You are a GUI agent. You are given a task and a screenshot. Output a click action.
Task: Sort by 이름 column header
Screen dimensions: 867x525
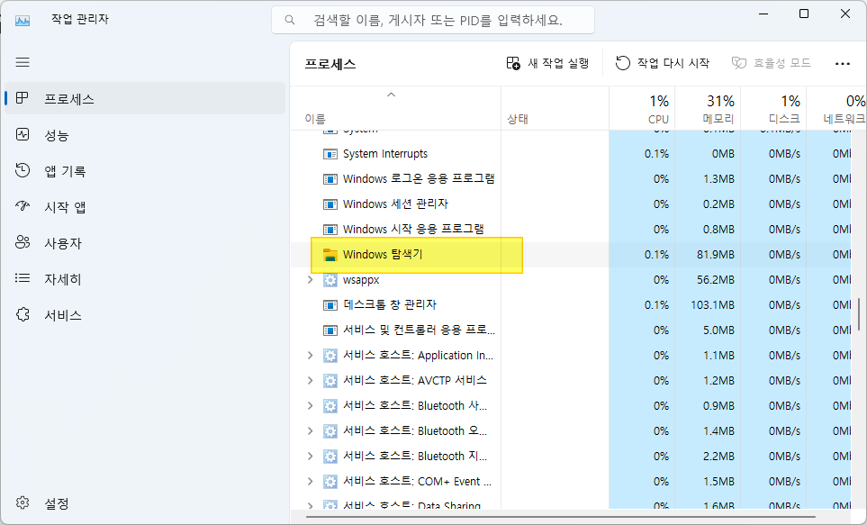point(396,108)
